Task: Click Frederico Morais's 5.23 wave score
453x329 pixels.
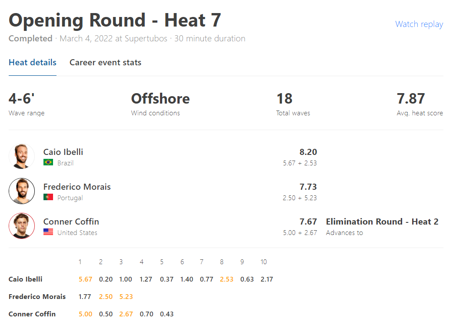Action: [126, 297]
